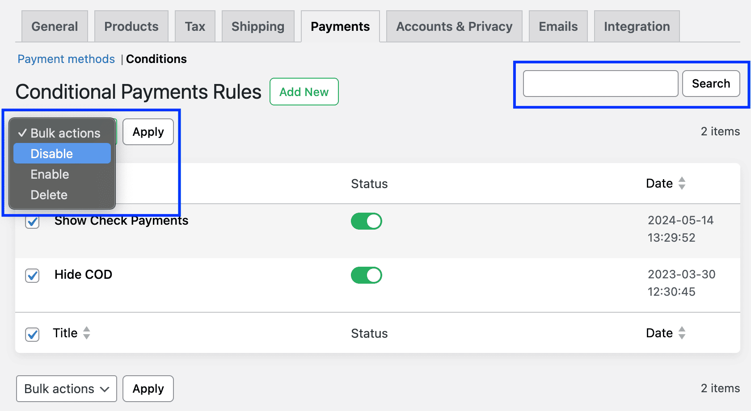Uncheck the Show Check Payments row checkbox
Screen dimensions: 751x411
coord(32,222)
